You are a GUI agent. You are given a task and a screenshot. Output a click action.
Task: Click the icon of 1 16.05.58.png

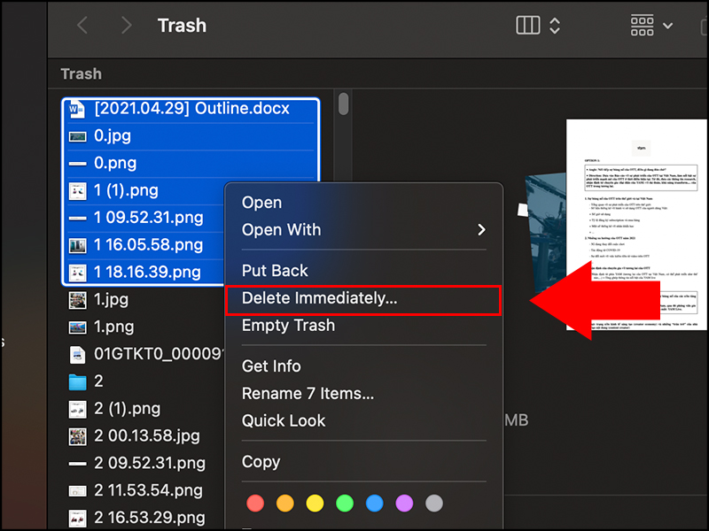coord(77,246)
